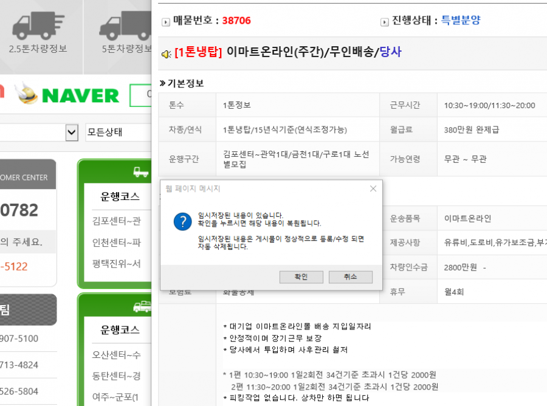Screen dimensions: 547x406
Task: Click the large 0782 customer center number
Action: (19, 210)
